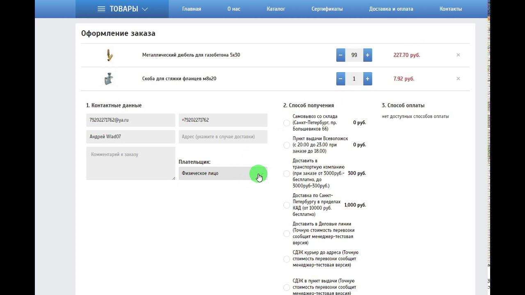The image size is (525, 295).
Task: Open the Скоба для стяжки product thumbnail
Action: click(x=109, y=79)
